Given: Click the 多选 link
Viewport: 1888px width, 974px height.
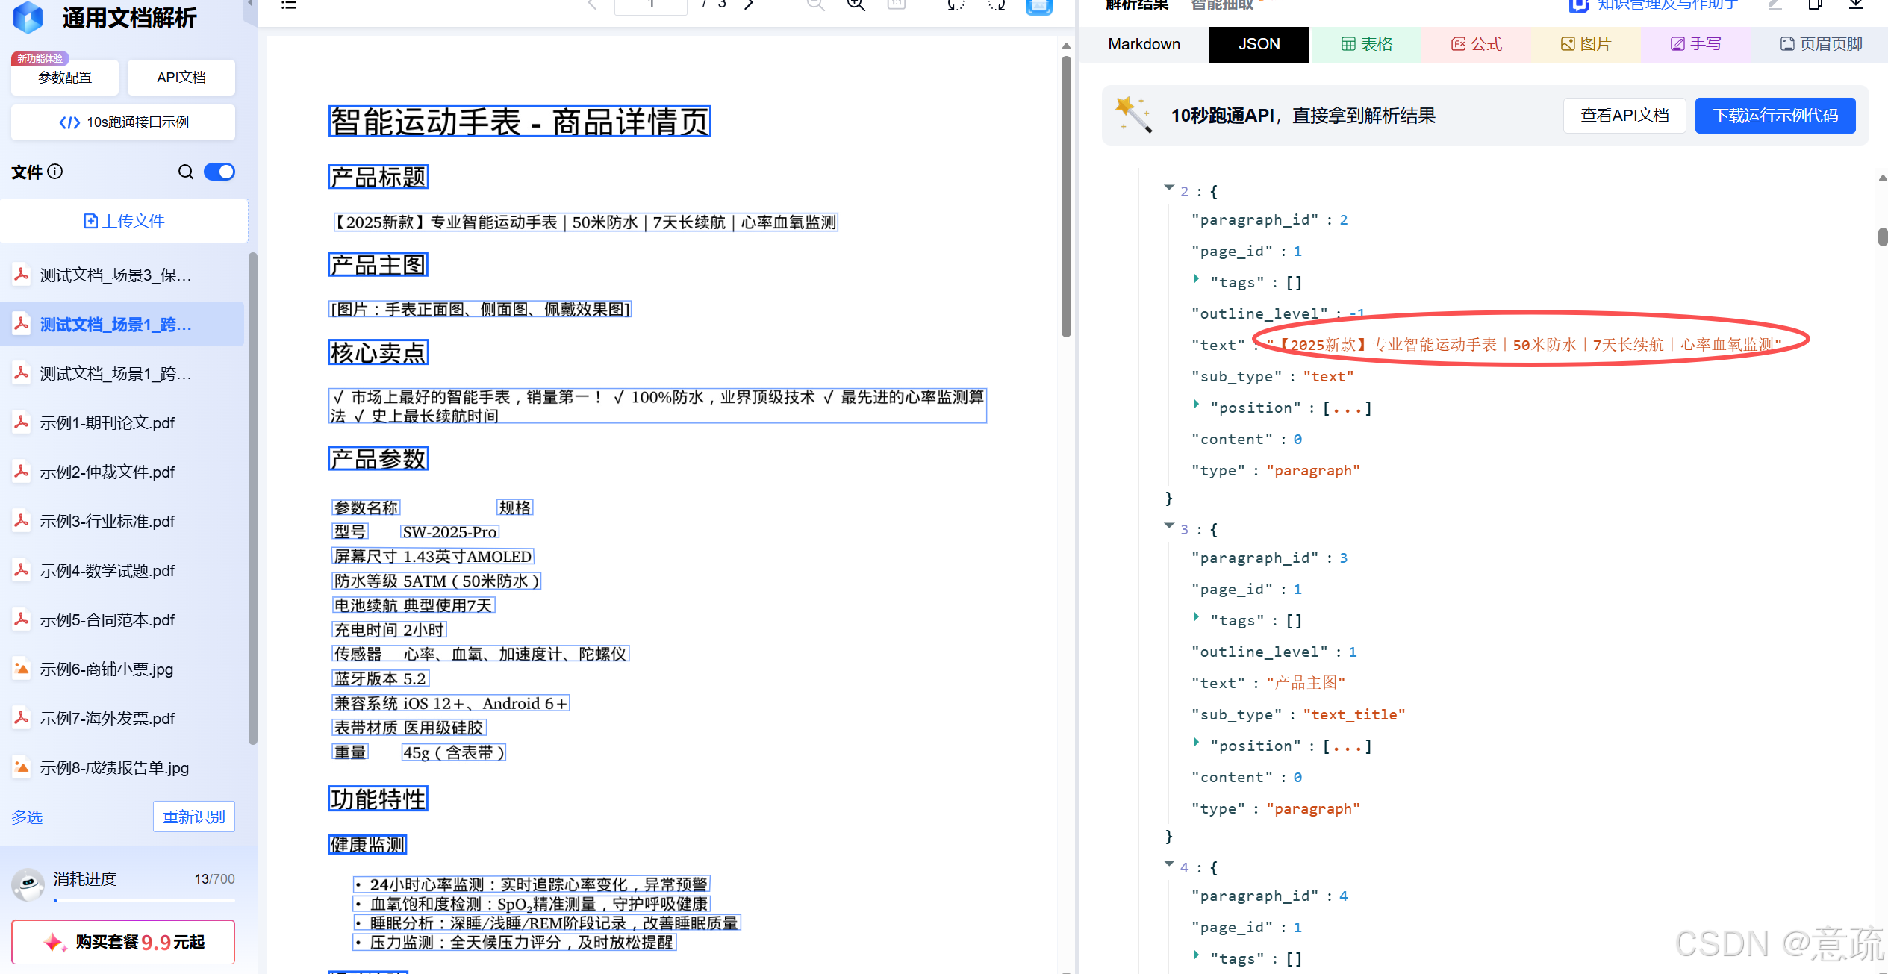Looking at the screenshot, I should pos(27,817).
